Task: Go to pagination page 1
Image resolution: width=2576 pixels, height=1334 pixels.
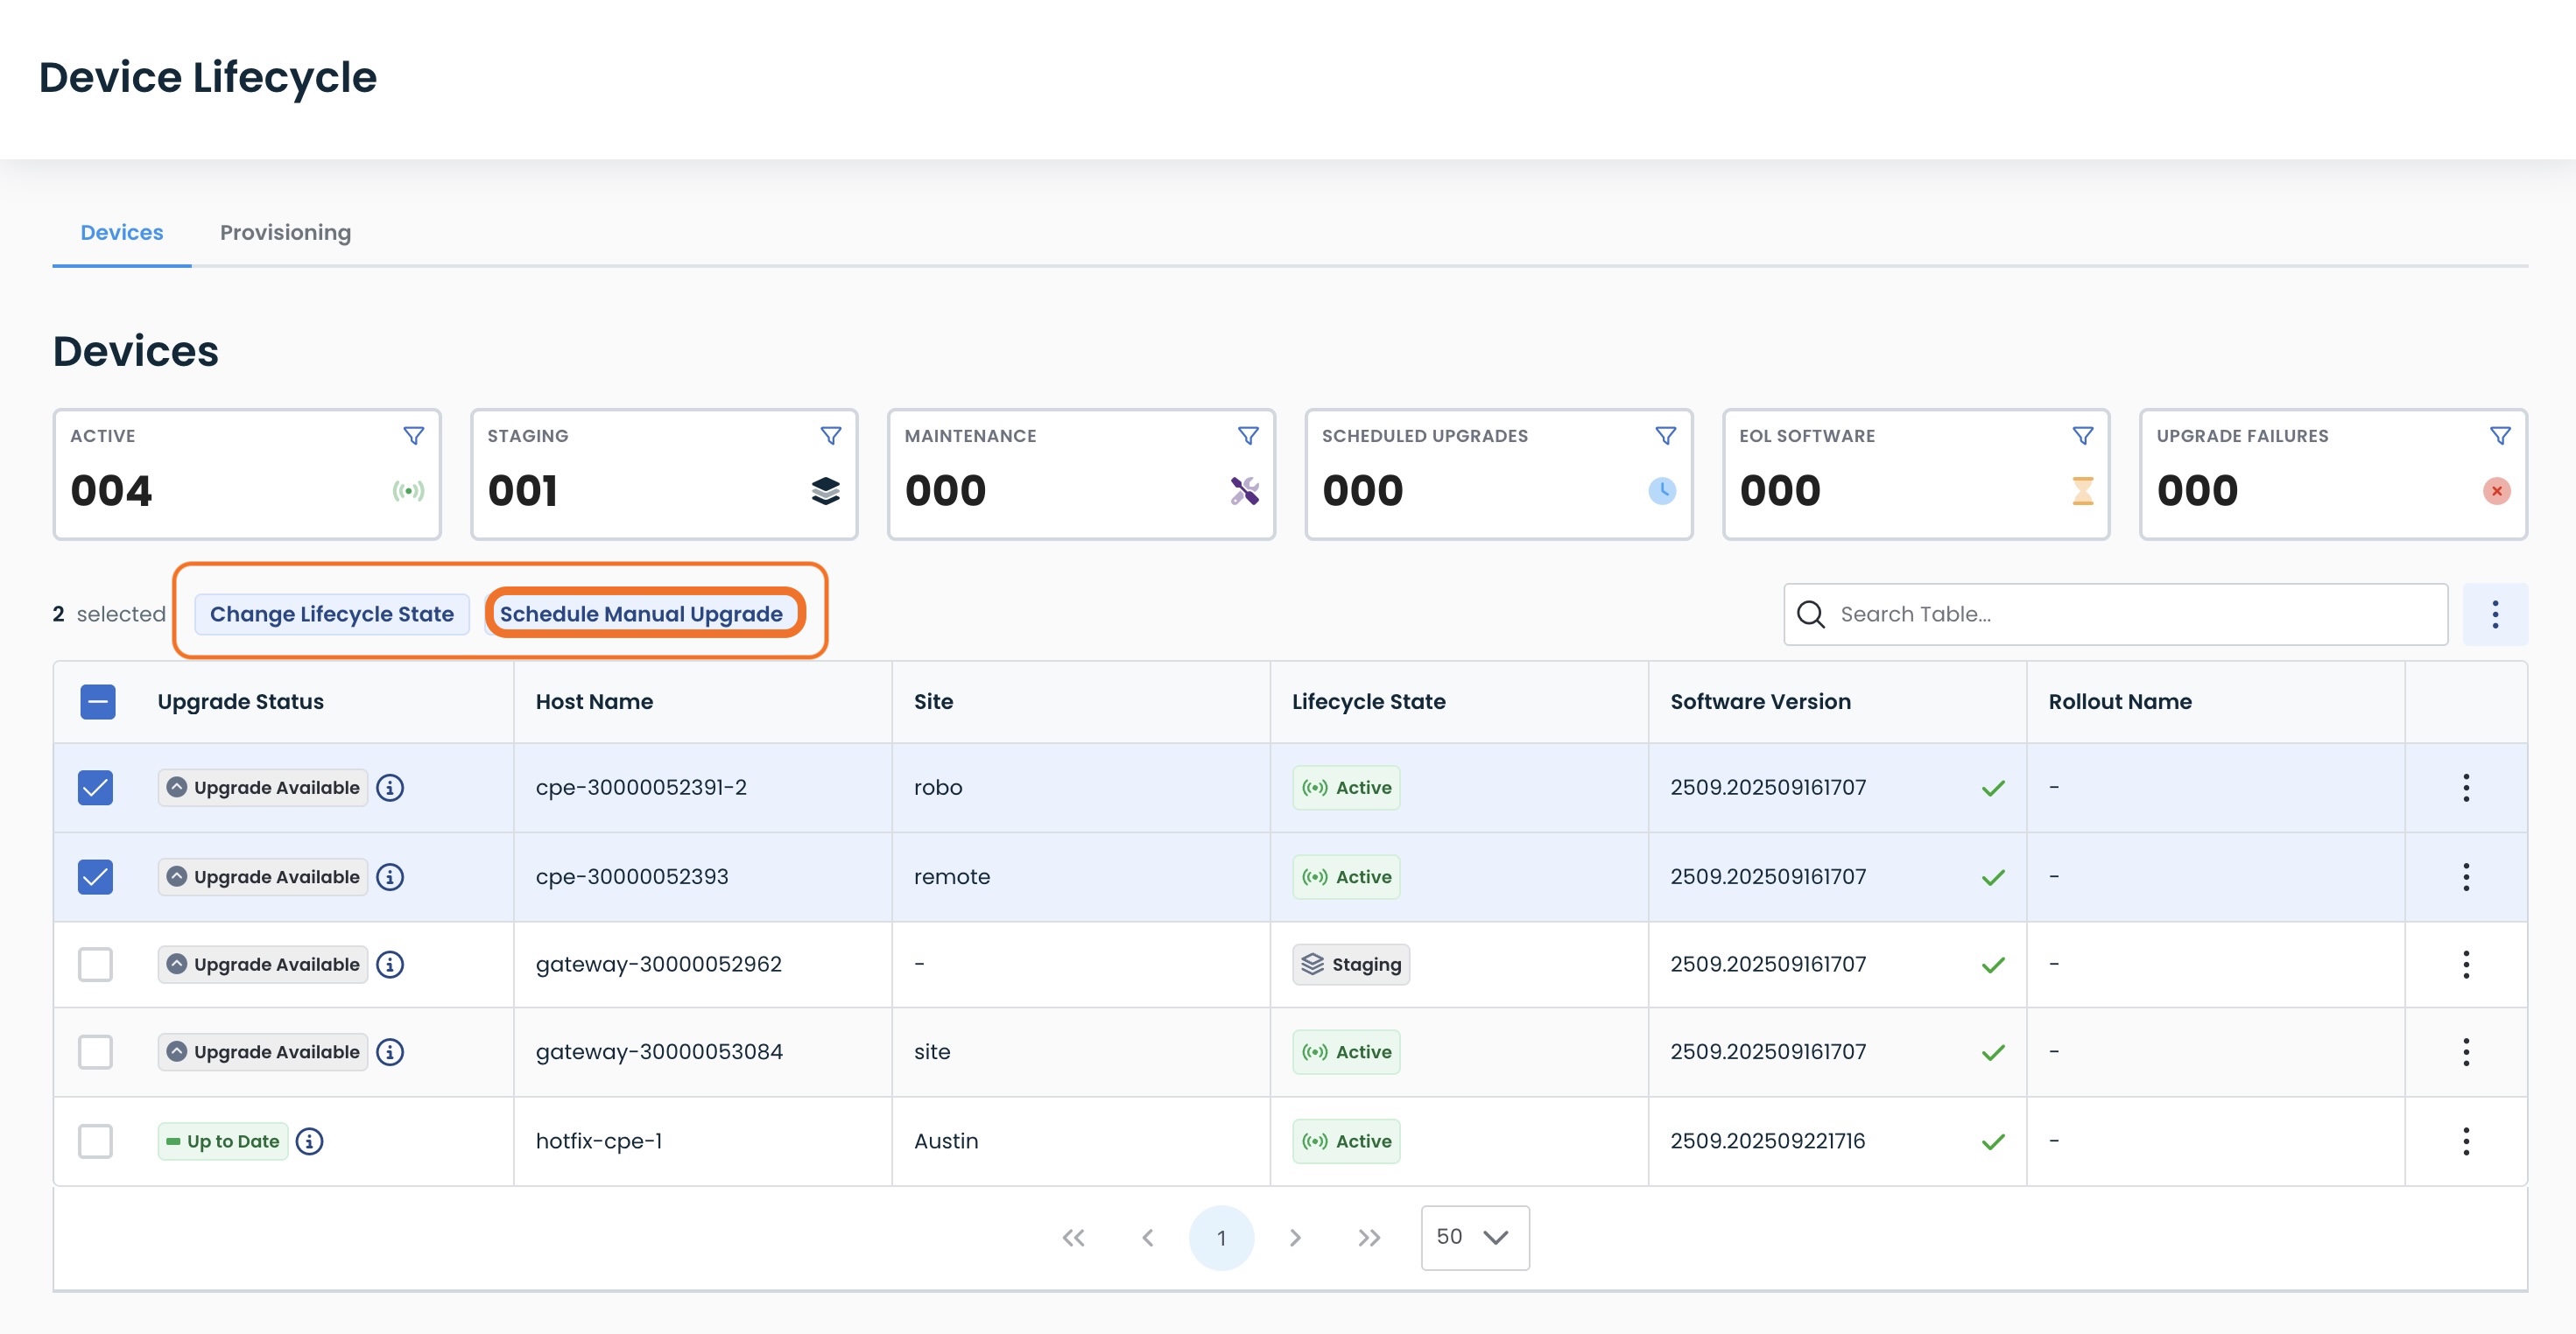Action: (1221, 1238)
